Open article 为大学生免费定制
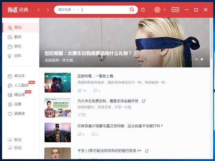215x161 pixels. 108,101
